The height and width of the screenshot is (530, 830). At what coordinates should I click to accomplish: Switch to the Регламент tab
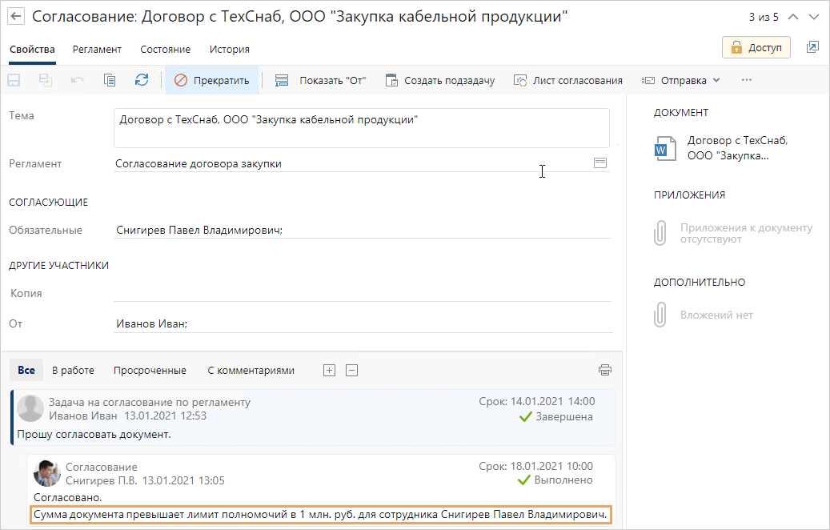click(x=97, y=49)
